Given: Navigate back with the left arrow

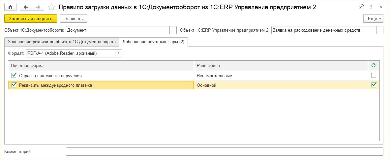Looking at the screenshot, I should point(26,7).
